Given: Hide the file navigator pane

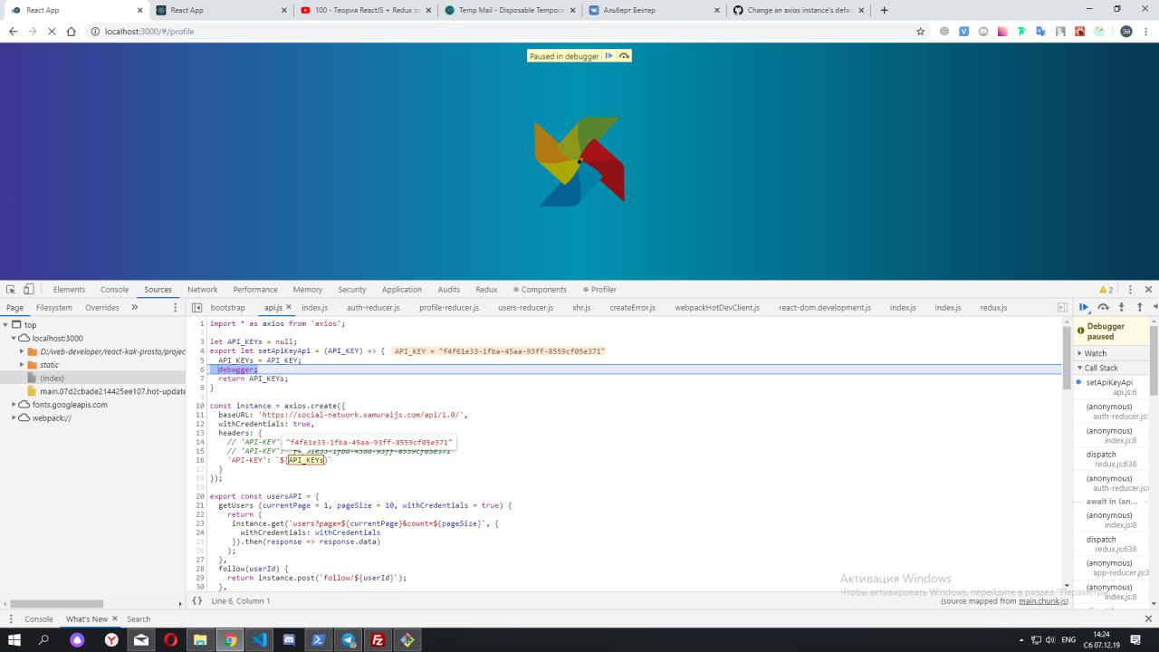Looking at the screenshot, I should coord(196,308).
